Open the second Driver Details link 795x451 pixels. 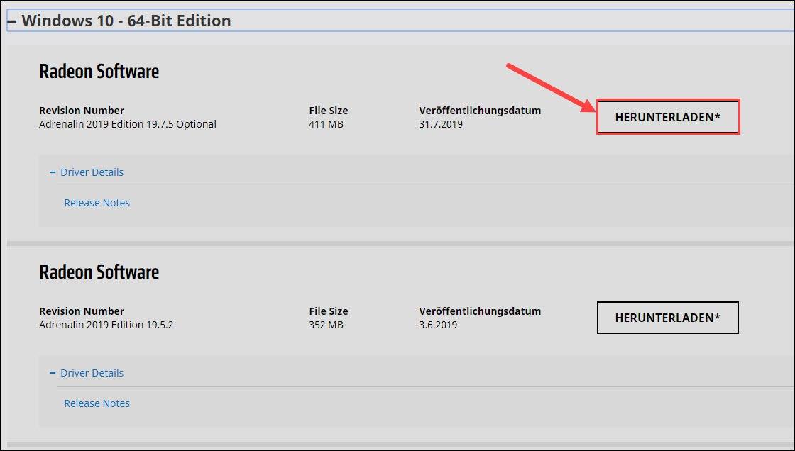[x=92, y=373]
